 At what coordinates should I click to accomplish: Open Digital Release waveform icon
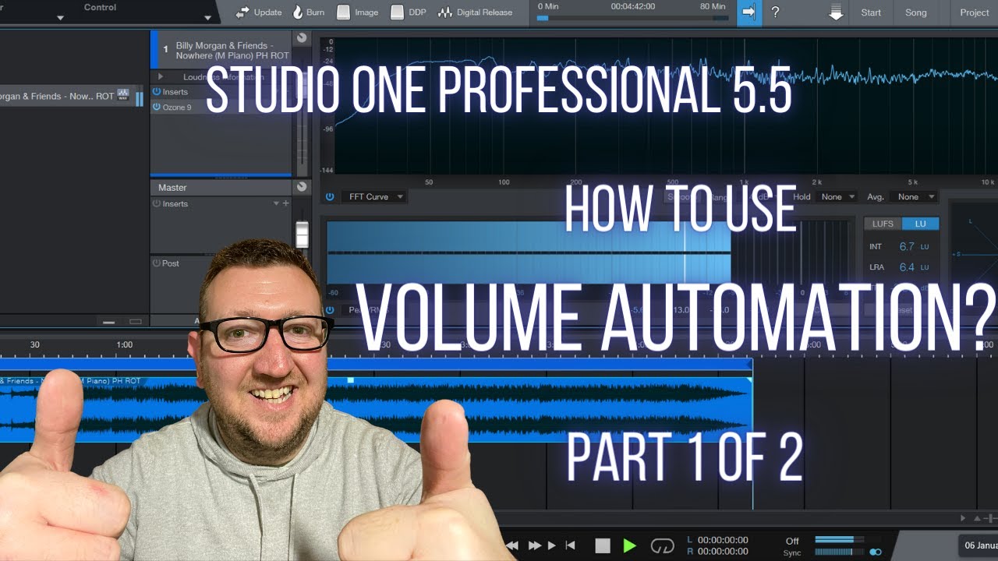pos(445,12)
